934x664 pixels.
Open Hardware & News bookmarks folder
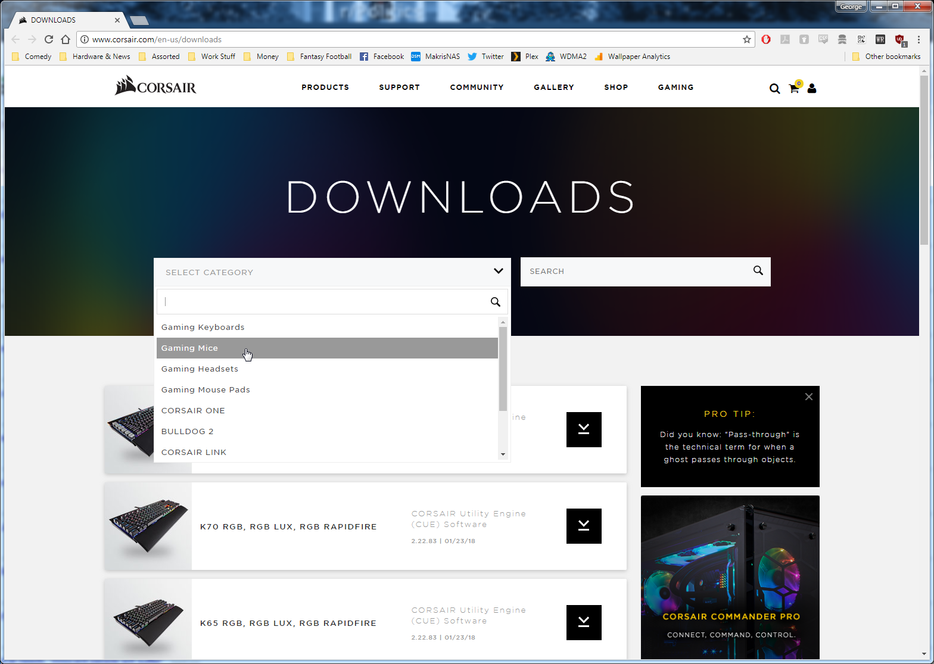pos(95,57)
